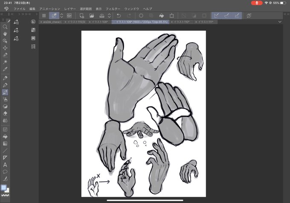Open the 編集 menu

32,9
